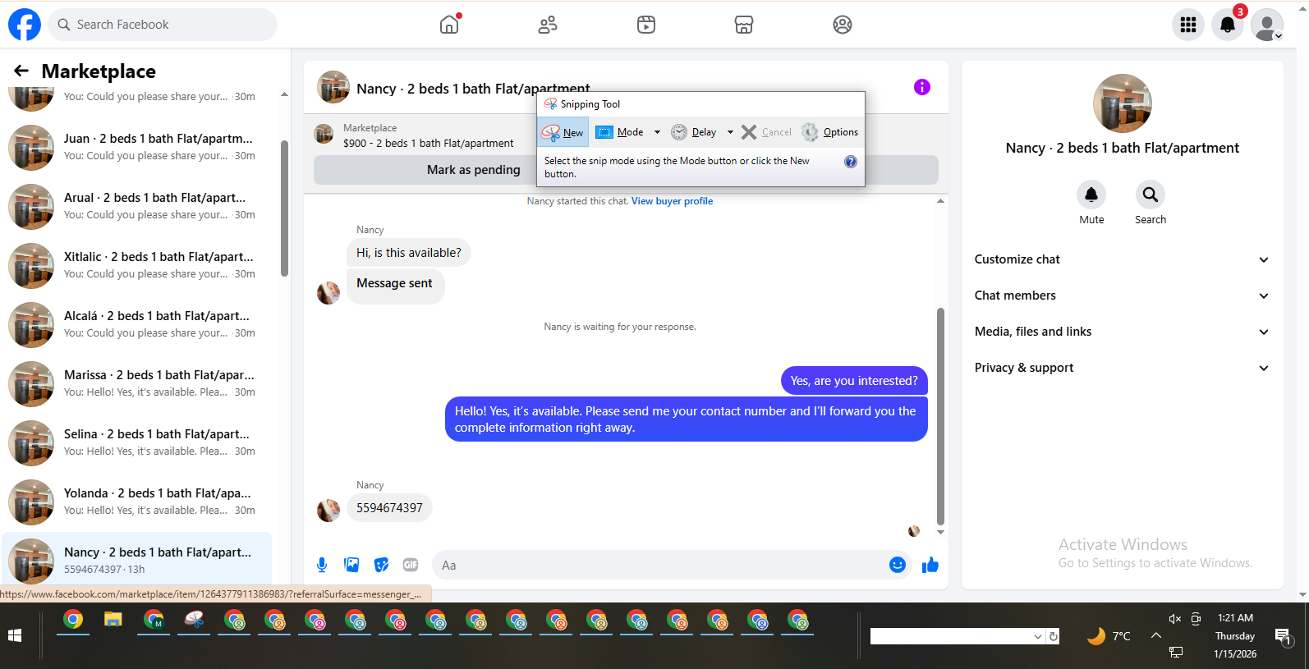The width and height of the screenshot is (1309, 669).
Task: Click New in the Snipping Tool
Action: 563,132
